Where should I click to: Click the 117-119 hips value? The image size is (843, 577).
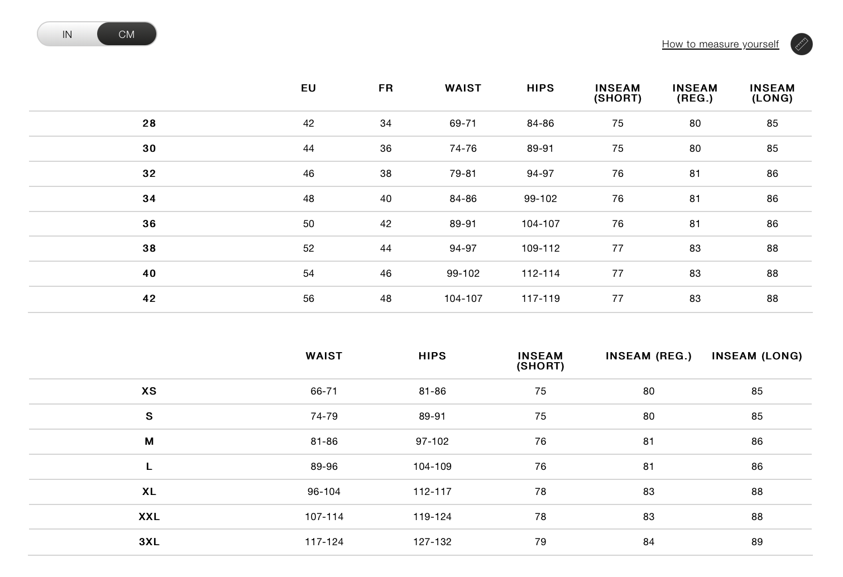coord(540,299)
